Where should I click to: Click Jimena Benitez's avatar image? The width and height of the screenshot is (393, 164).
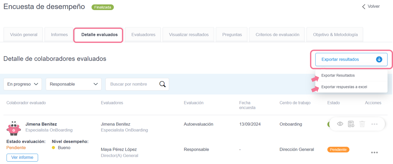[x=14, y=128]
